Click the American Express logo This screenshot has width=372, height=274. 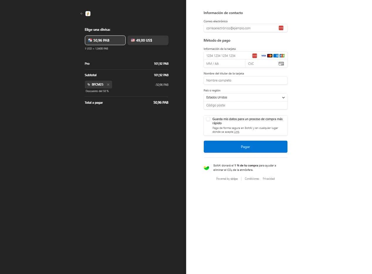(x=276, y=56)
